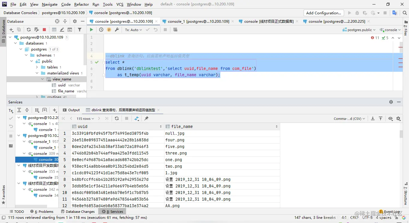Collapse the schemas node in Database tree
The image size is (409, 223).
[x=26, y=55]
